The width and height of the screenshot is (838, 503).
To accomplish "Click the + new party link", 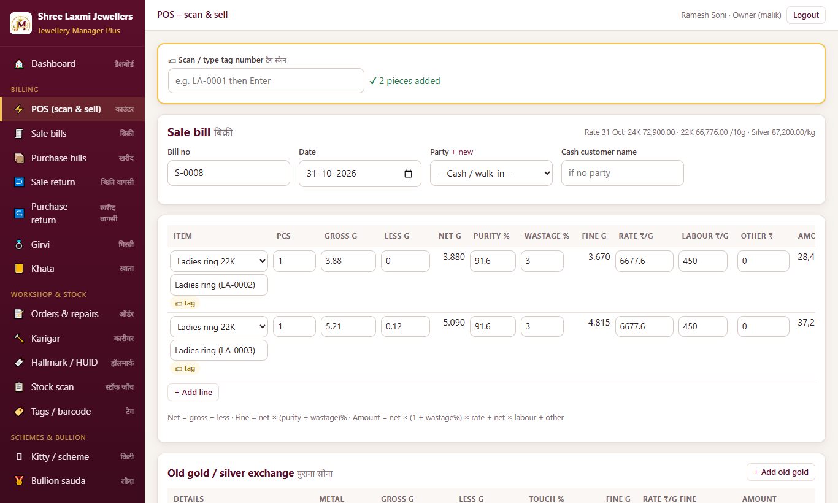I will pos(462,152).
